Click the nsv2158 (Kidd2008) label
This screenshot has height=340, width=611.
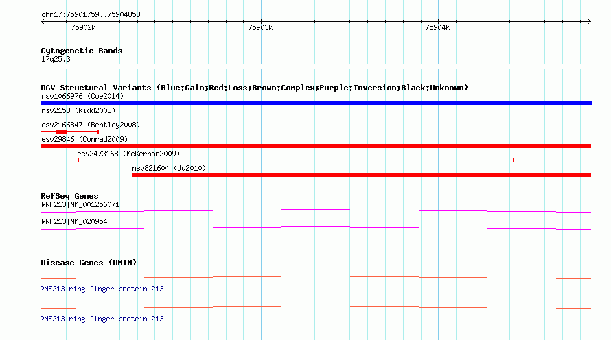click(x=78, y=110)
